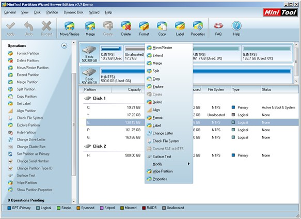301x219 pixels.
Task: Expand the Modify submenu in context menu
Action: pos(169,164)
